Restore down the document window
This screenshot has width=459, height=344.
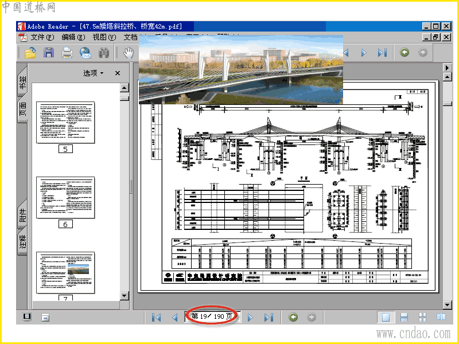(x=436, y=37)
